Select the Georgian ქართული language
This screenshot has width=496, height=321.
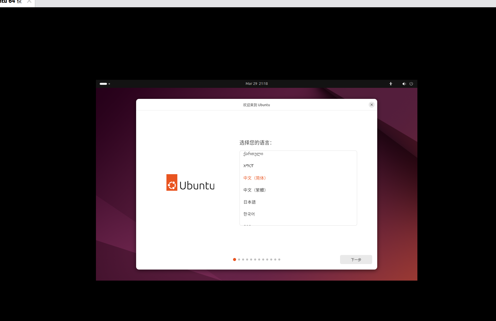coord(253,154)
